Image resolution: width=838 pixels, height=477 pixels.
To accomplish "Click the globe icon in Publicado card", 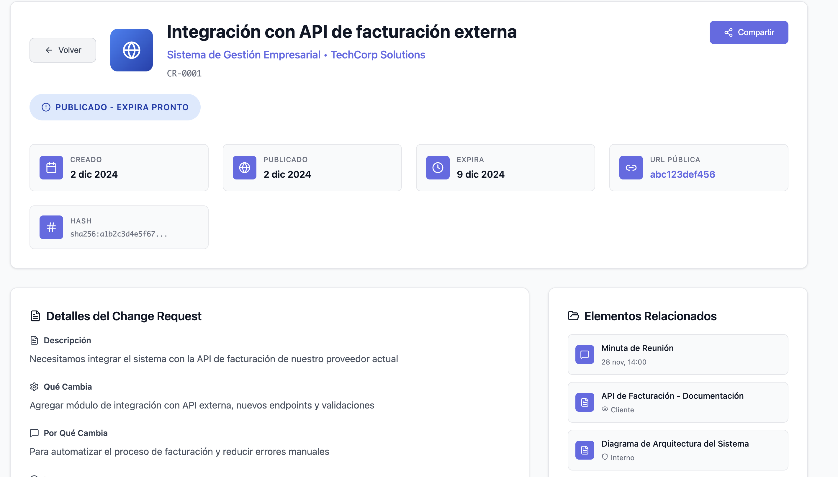I will tap(244, 168).
